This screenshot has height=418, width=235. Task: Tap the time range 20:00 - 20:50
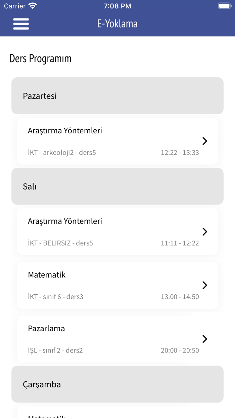coord(180,350)
